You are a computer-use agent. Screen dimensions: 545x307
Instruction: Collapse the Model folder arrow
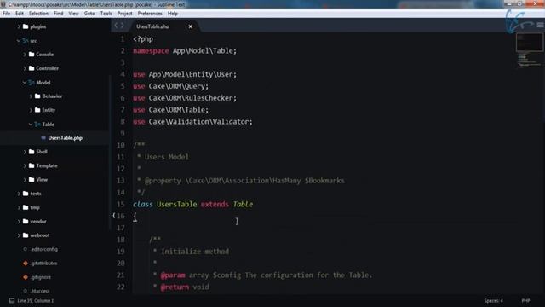point(25,82)
